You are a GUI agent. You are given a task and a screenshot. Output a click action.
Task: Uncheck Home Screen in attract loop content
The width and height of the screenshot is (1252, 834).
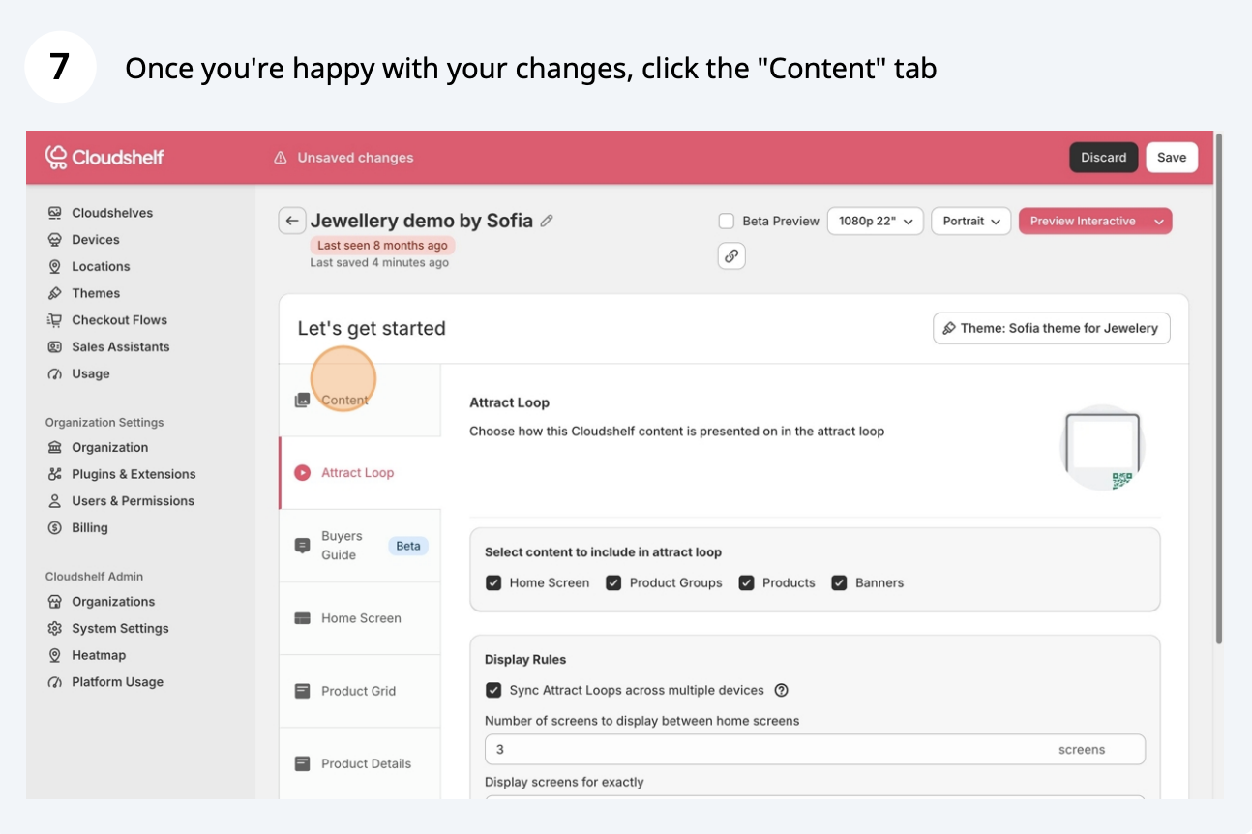(x=493, y=583)
